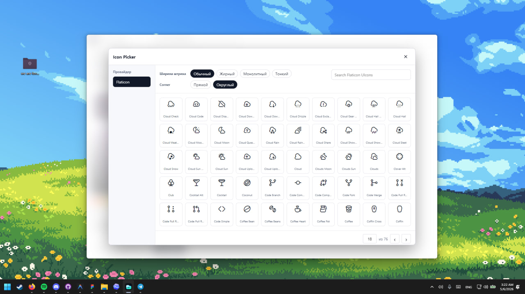The width and height of the screenshot is (525, 294).
Task: Open the clock showing 3:22 AM
Action: 507,287
